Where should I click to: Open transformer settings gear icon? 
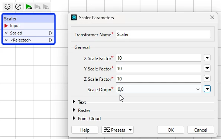pos(7,7)
